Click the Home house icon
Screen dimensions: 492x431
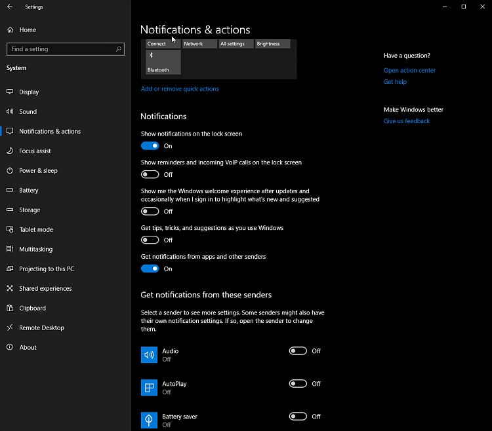[x=10, y=29]
